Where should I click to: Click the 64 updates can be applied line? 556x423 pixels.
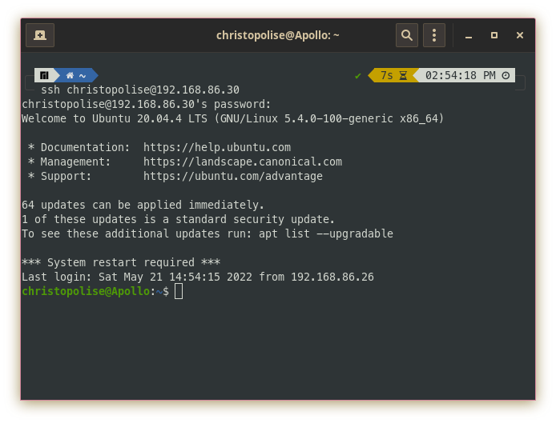tap(143, 205)
